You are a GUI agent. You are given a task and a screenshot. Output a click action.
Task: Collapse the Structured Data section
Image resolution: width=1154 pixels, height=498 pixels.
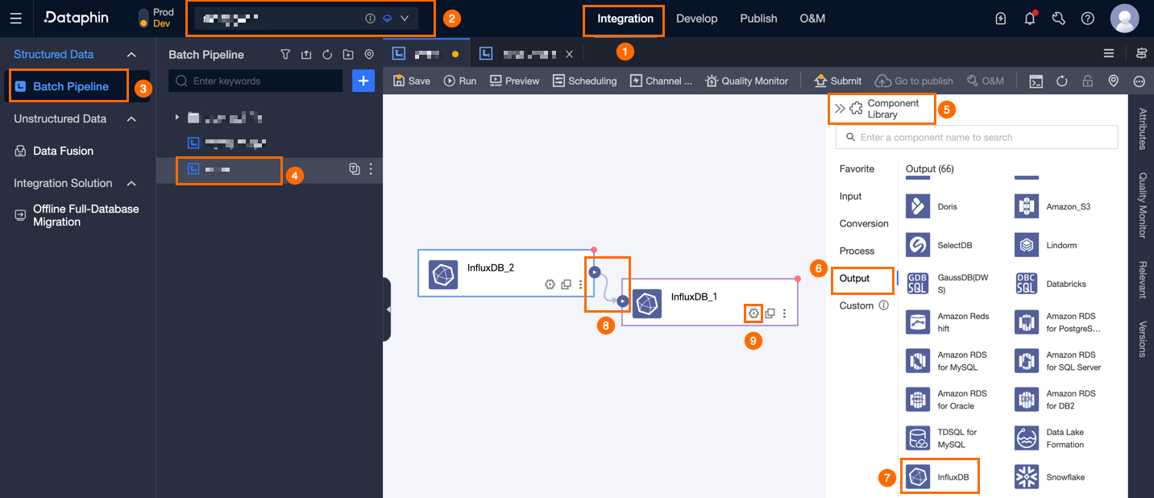click(x=131, y=54)
